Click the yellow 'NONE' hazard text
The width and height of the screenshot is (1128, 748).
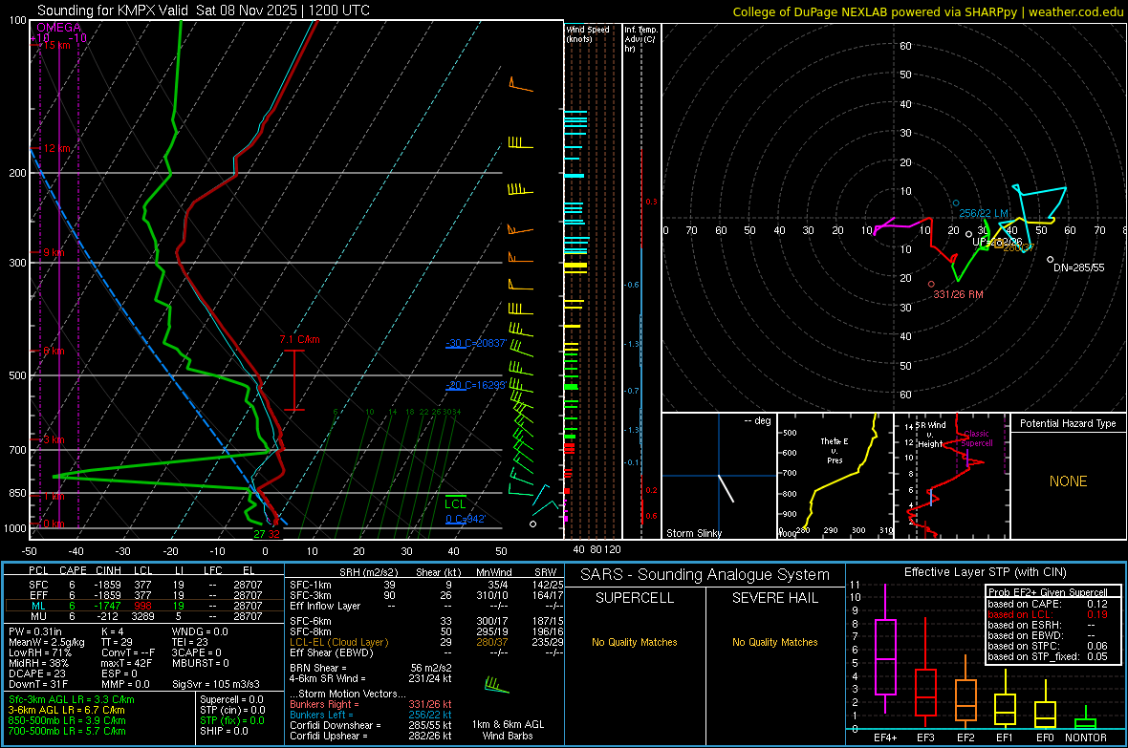click(x=1068, y=481)
